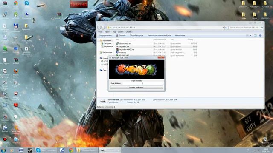Image resolution: width=273 pixels, height=153 pixels.
Task: Open uTorrent desktop shortcut
Action: 16,15
